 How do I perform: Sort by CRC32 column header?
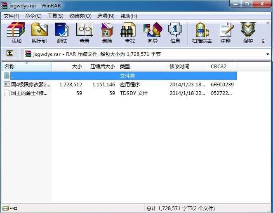[223, 66]
